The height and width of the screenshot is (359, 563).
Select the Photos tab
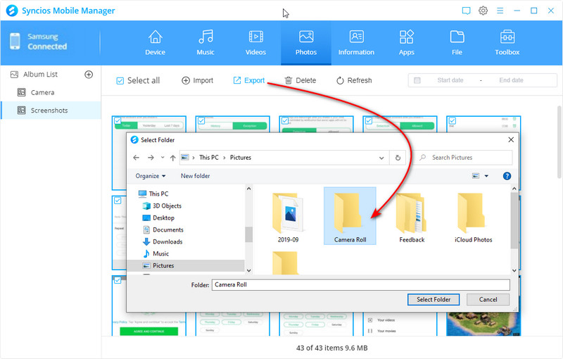pos(306,43)
